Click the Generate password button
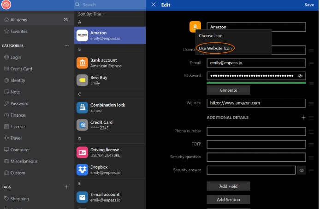This screenshot has height=209, width=320. click(228, 90)
